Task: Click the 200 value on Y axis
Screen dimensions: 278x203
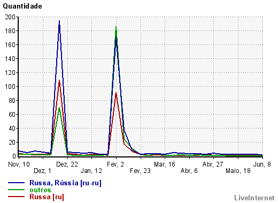Action: click(10, 17)
